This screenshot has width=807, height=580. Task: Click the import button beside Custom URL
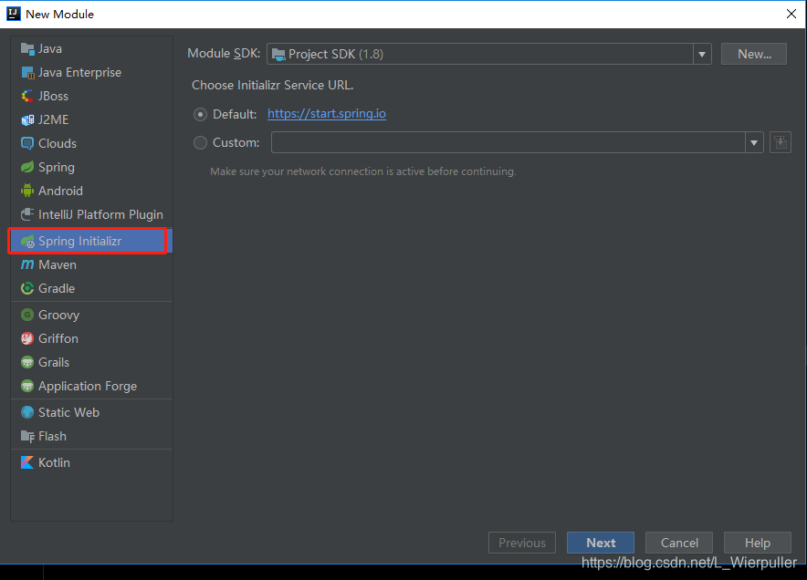coord(781,142)
